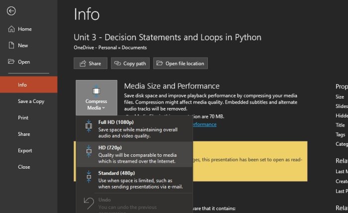The image size is (348, 213).
Task: Click the Open folder icon in sidebar
Action: tap(11, 62)
